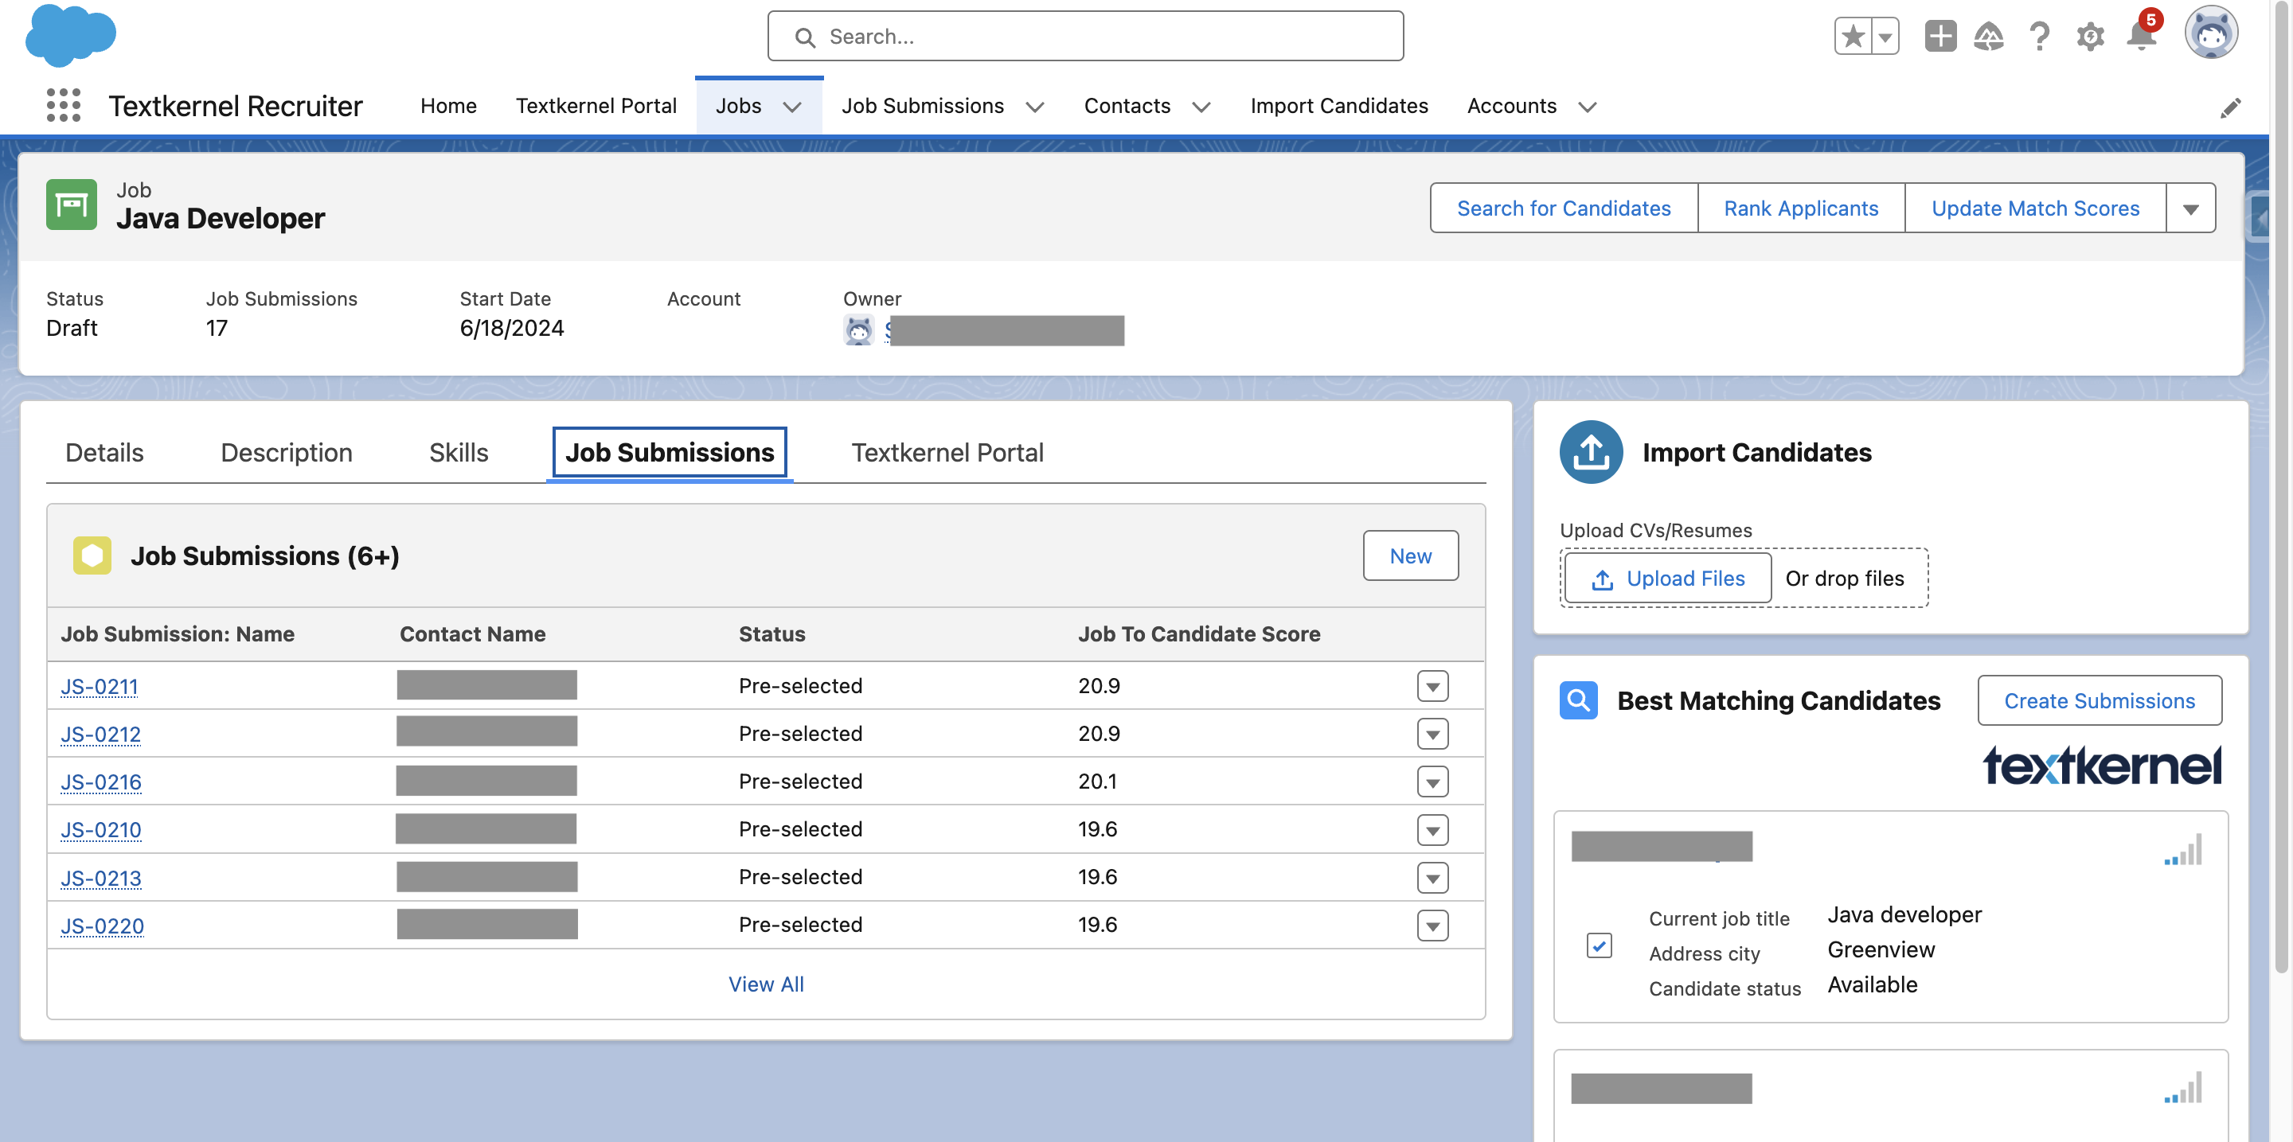Expand the Contacts nav chevron

click(1201, 107)
